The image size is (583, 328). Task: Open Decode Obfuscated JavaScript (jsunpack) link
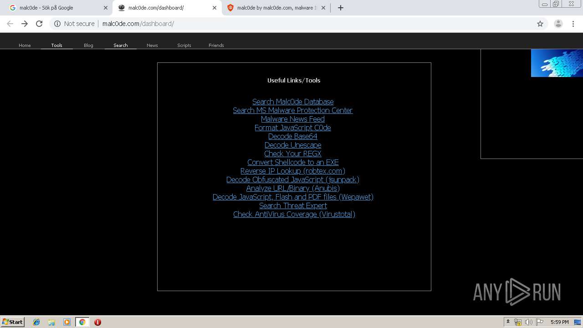tap(293, 179)
